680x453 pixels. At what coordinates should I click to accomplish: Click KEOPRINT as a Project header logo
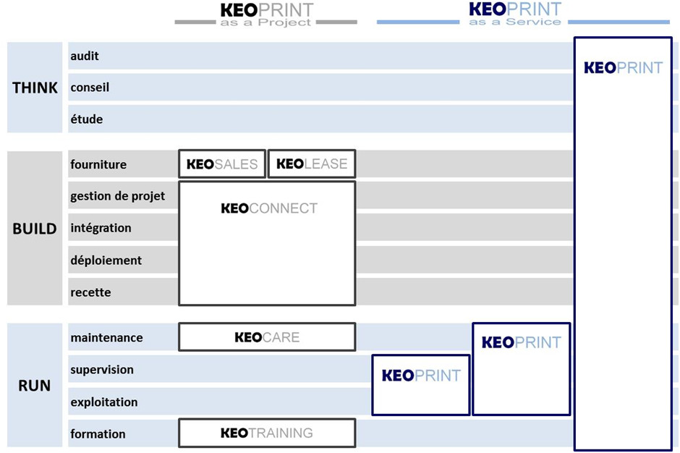(x=266, y=14)
